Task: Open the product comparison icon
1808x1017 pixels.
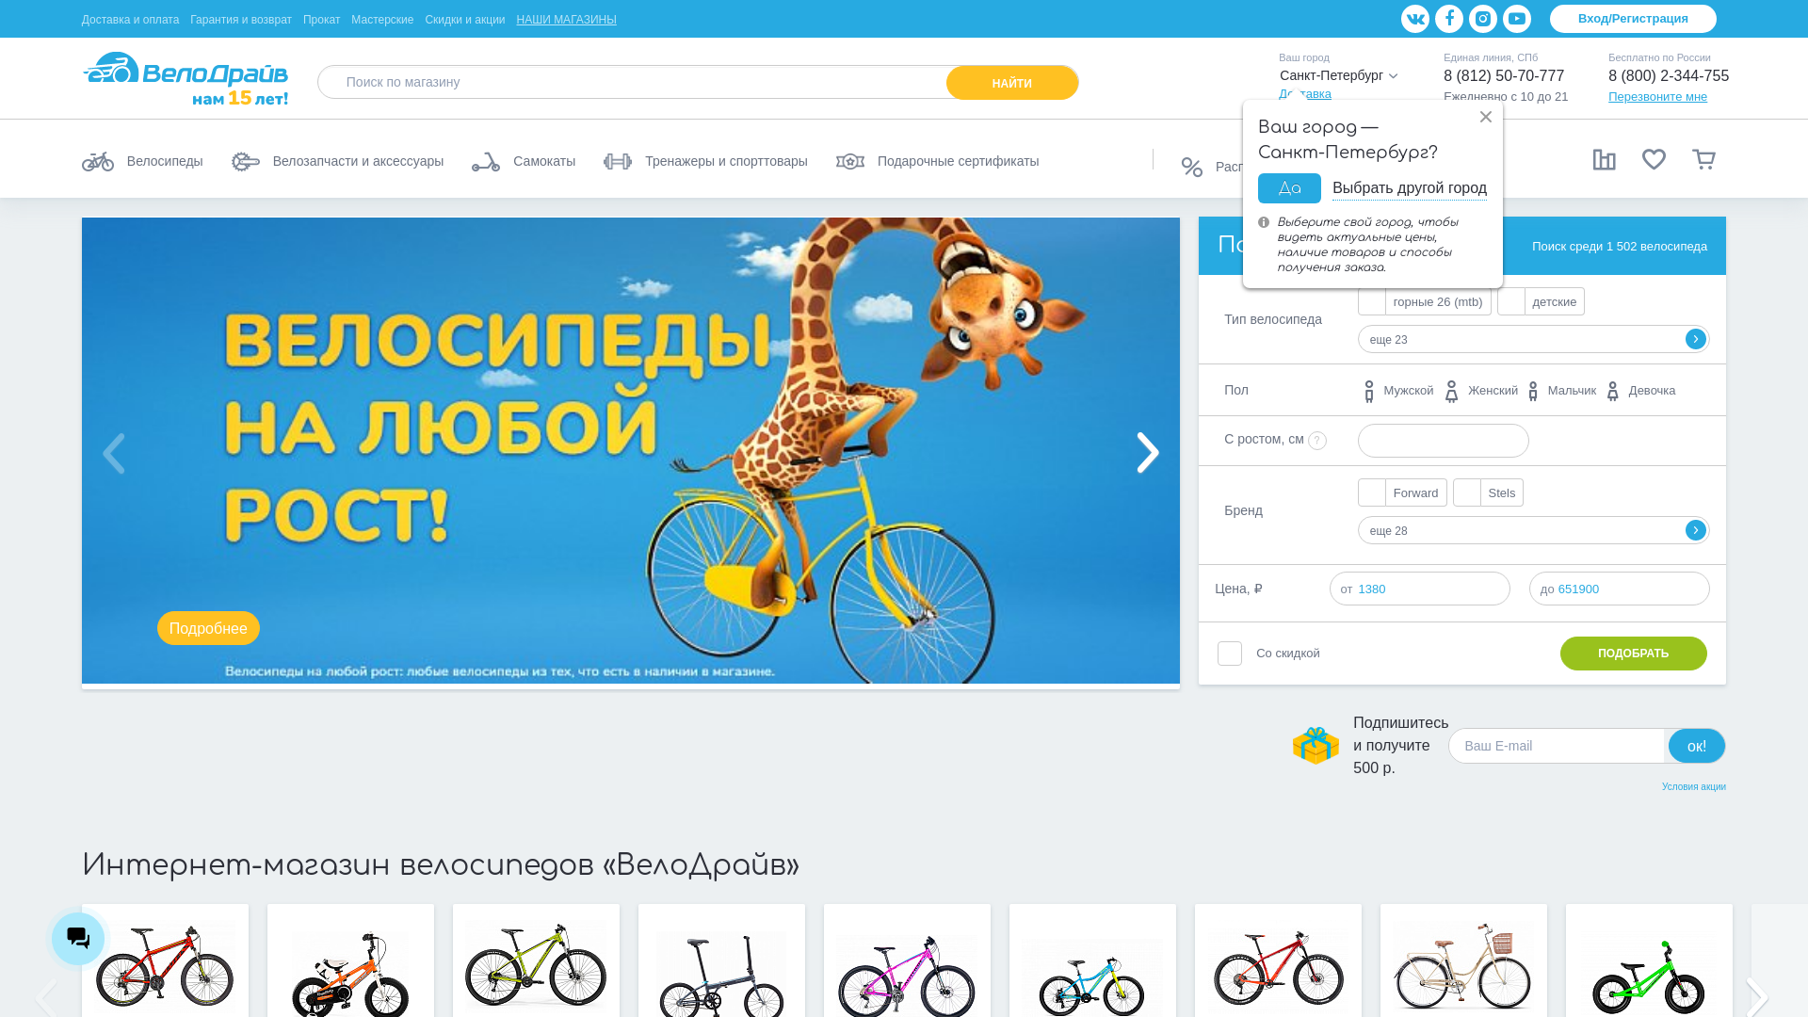Action: [x=1604, y=159]
